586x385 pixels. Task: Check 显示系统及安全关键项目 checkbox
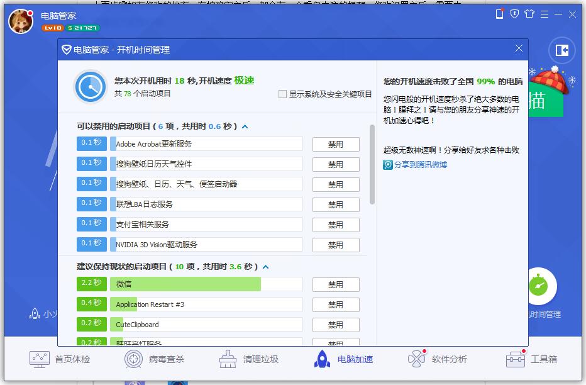coord(282,94)
